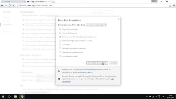Open the Action Center notifications icon
This screenshot has width=176, height=99.
(159, 97)
